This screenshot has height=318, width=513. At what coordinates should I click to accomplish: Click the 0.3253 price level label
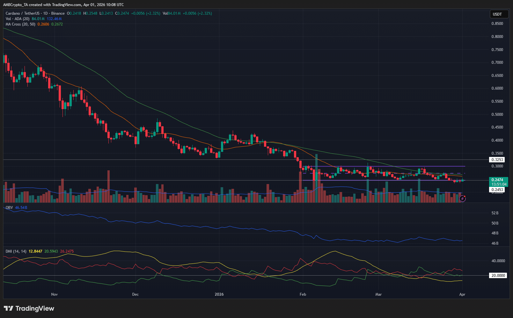coord(497,160)
